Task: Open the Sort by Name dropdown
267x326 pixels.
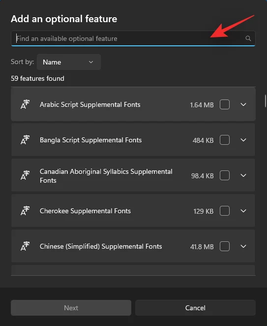Action: point(69,62)
